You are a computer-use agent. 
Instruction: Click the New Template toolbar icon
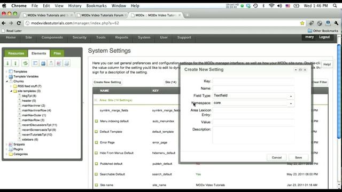pyautogui.click(x=35, y=63)
